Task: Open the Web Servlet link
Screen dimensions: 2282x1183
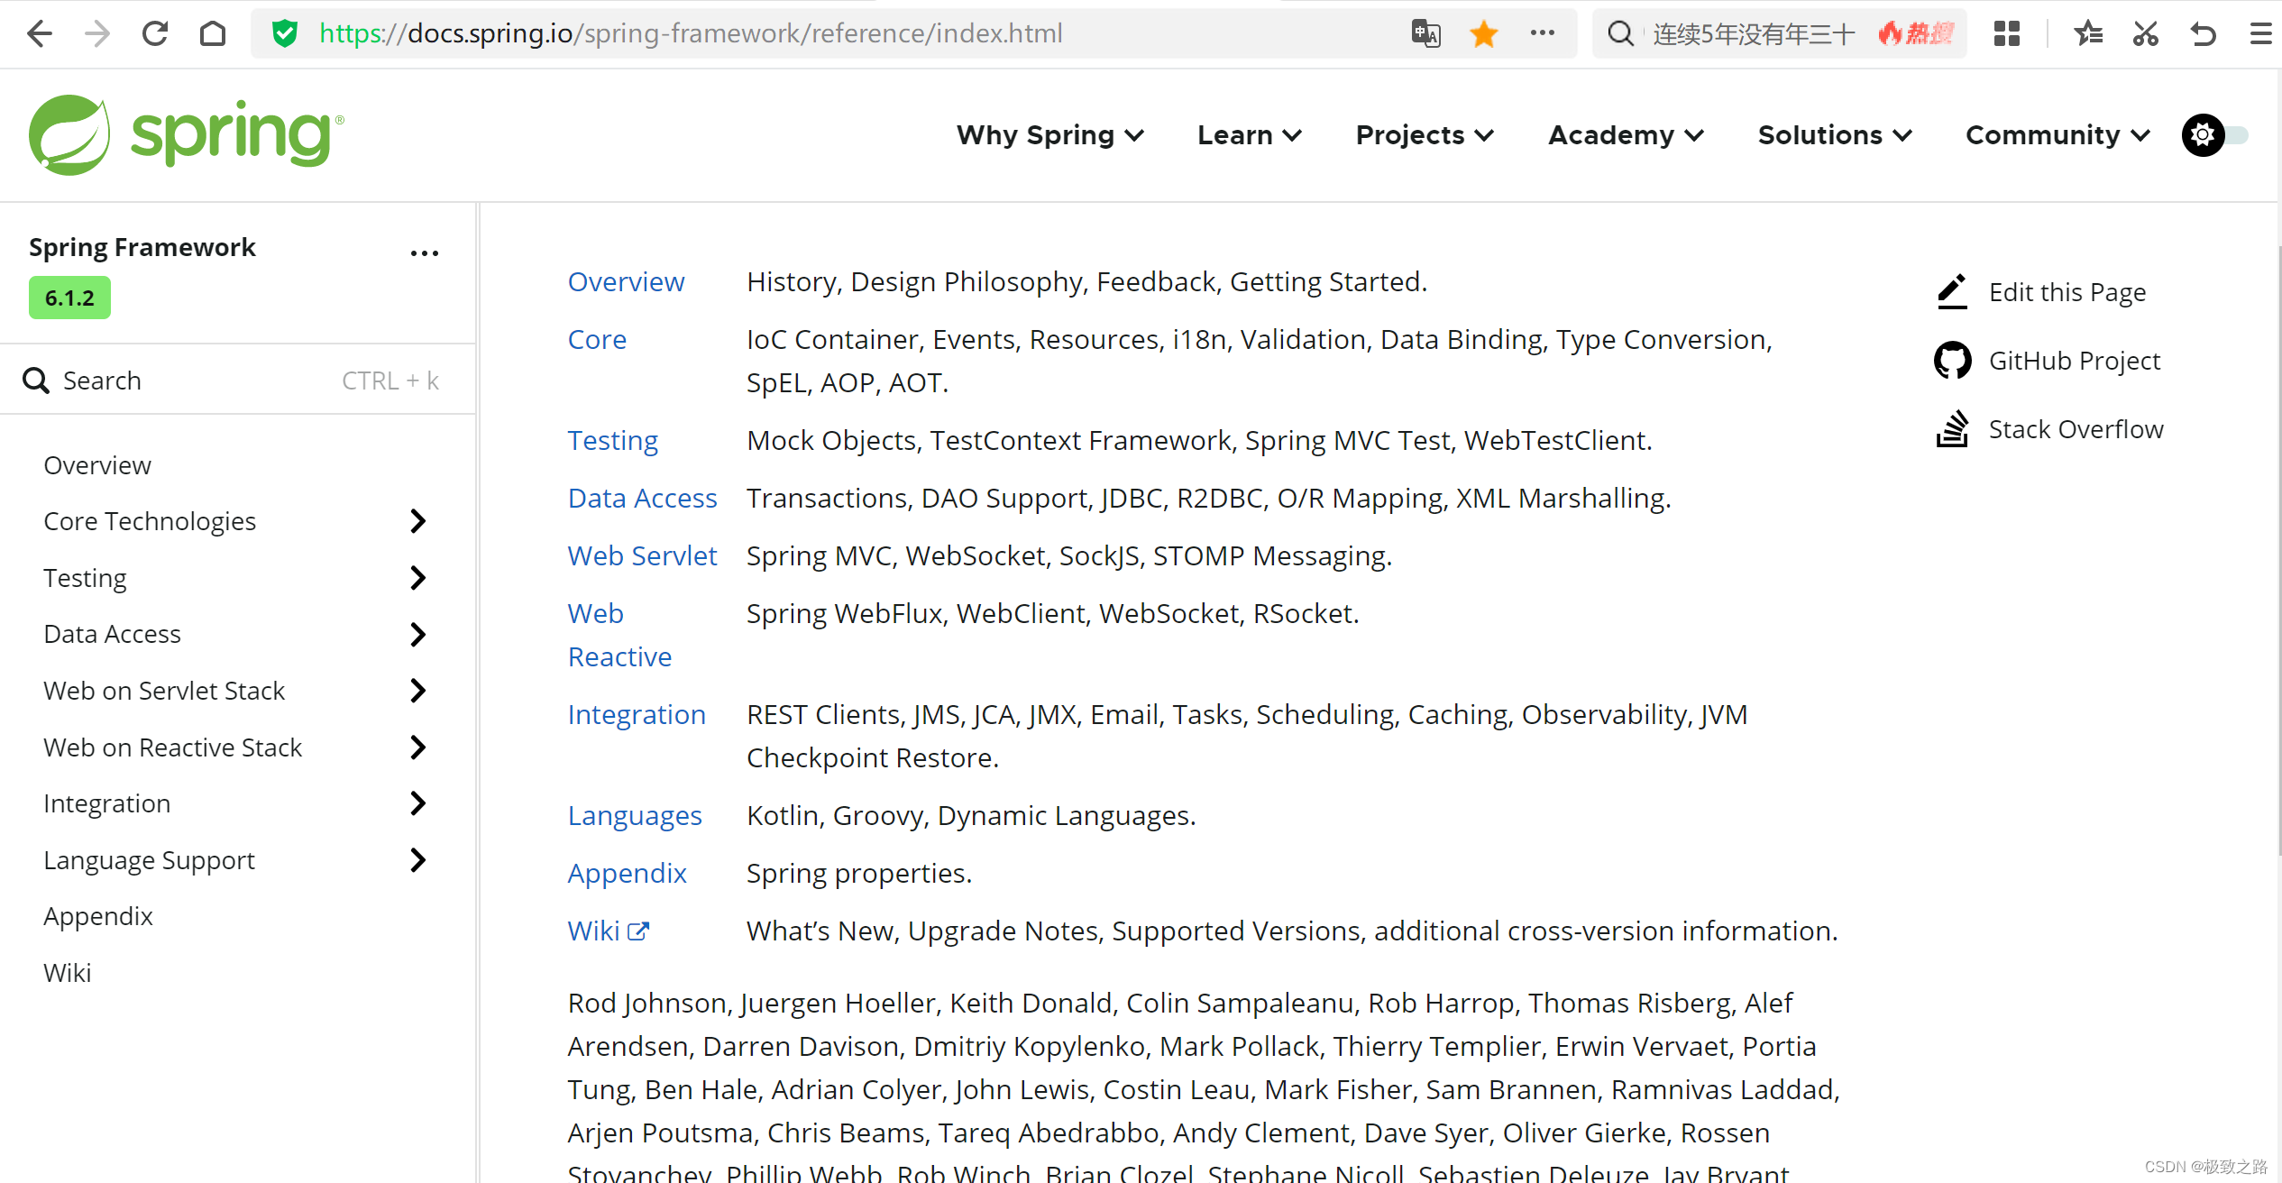Action: click(642, 556)
